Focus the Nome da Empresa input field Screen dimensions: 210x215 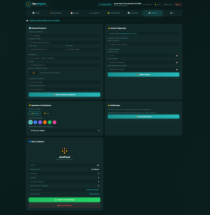click(x=65, y=35)
